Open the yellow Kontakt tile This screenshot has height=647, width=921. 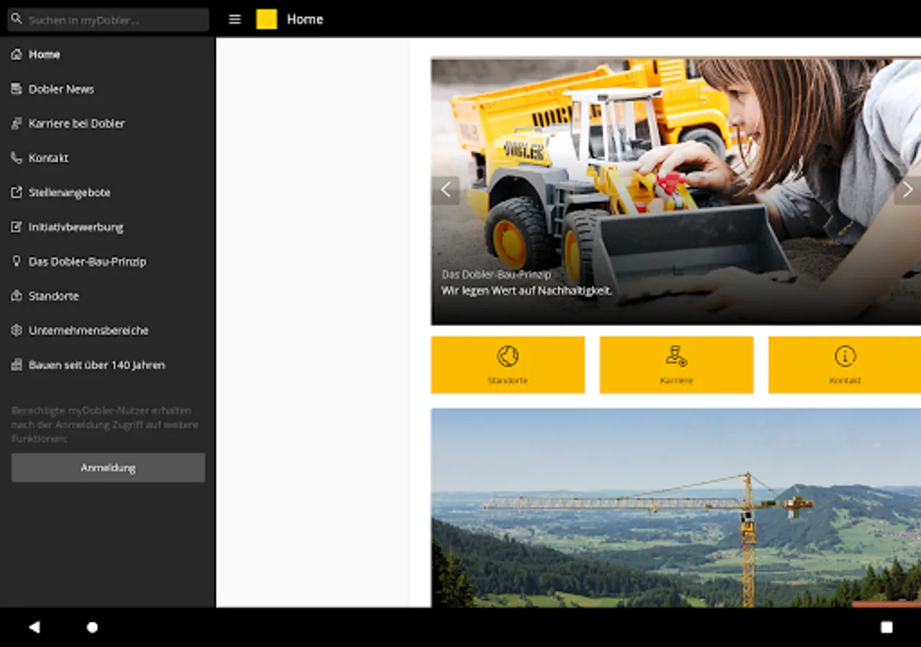click(x=845, y=365)
